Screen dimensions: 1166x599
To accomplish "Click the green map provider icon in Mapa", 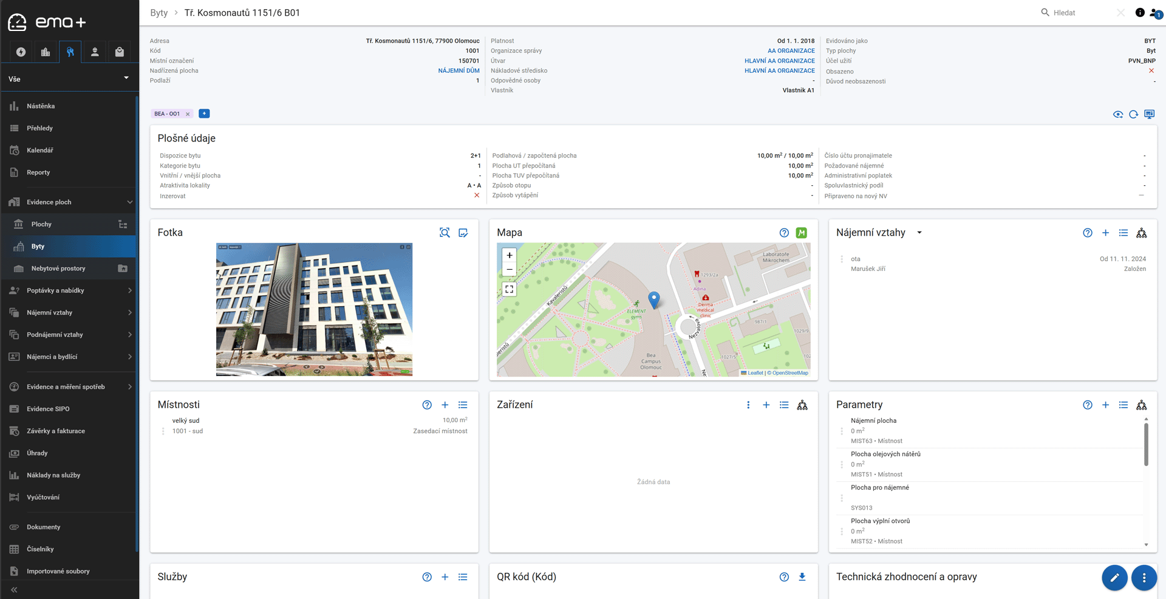I will pyautogui.click(x=802, y=233).
